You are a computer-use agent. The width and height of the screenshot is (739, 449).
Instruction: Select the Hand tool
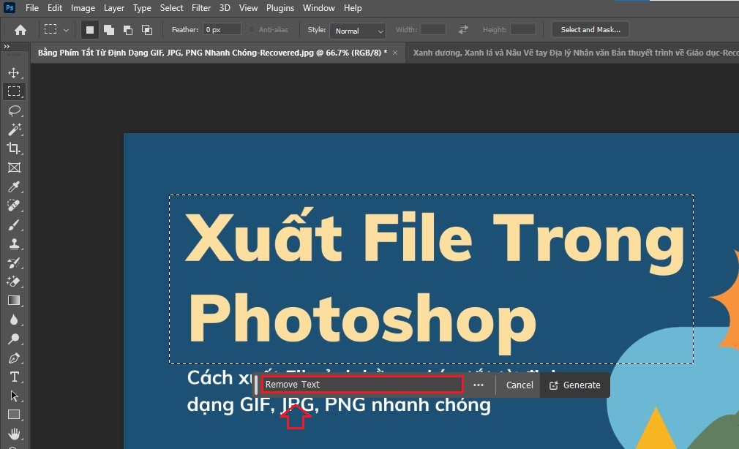14,434
